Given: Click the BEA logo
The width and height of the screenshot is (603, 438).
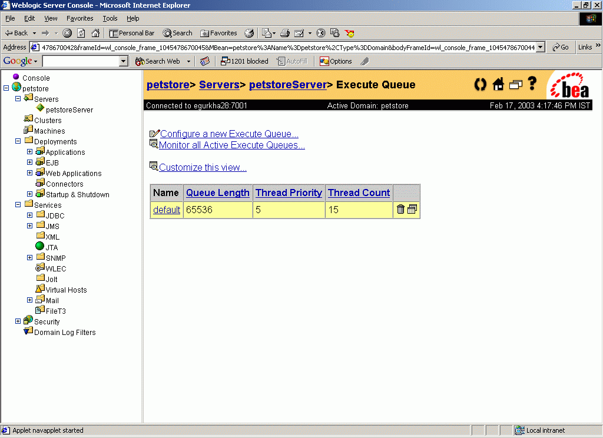Looking at the screenshot, I should tap(569, 85).
